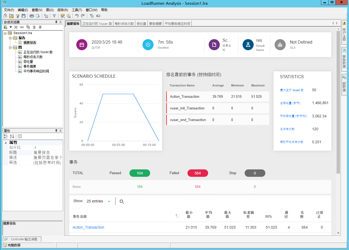349x250 pixels.
Task: Click the Save session floppy disk icon
Action: click(24, 16)
